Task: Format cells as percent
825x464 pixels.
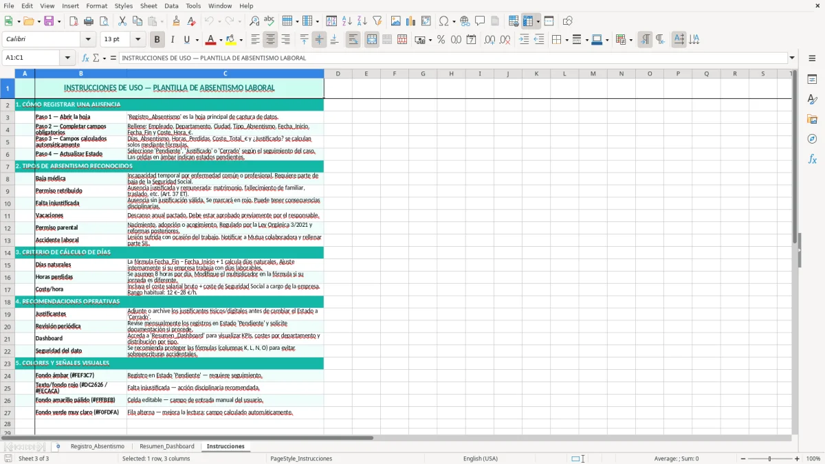Action: pos(441,40)
